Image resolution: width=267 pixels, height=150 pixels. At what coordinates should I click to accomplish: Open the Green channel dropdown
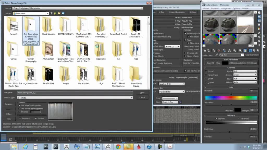tap(255, 75)
